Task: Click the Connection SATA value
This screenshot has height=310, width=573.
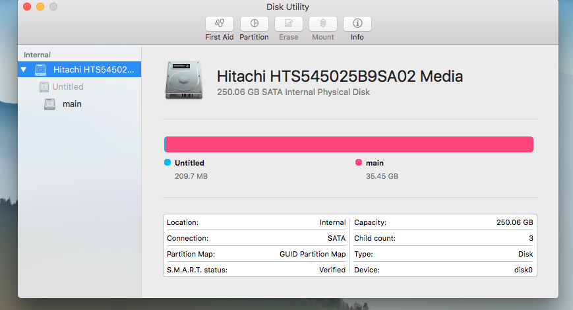Action: [x=336, y=238]
